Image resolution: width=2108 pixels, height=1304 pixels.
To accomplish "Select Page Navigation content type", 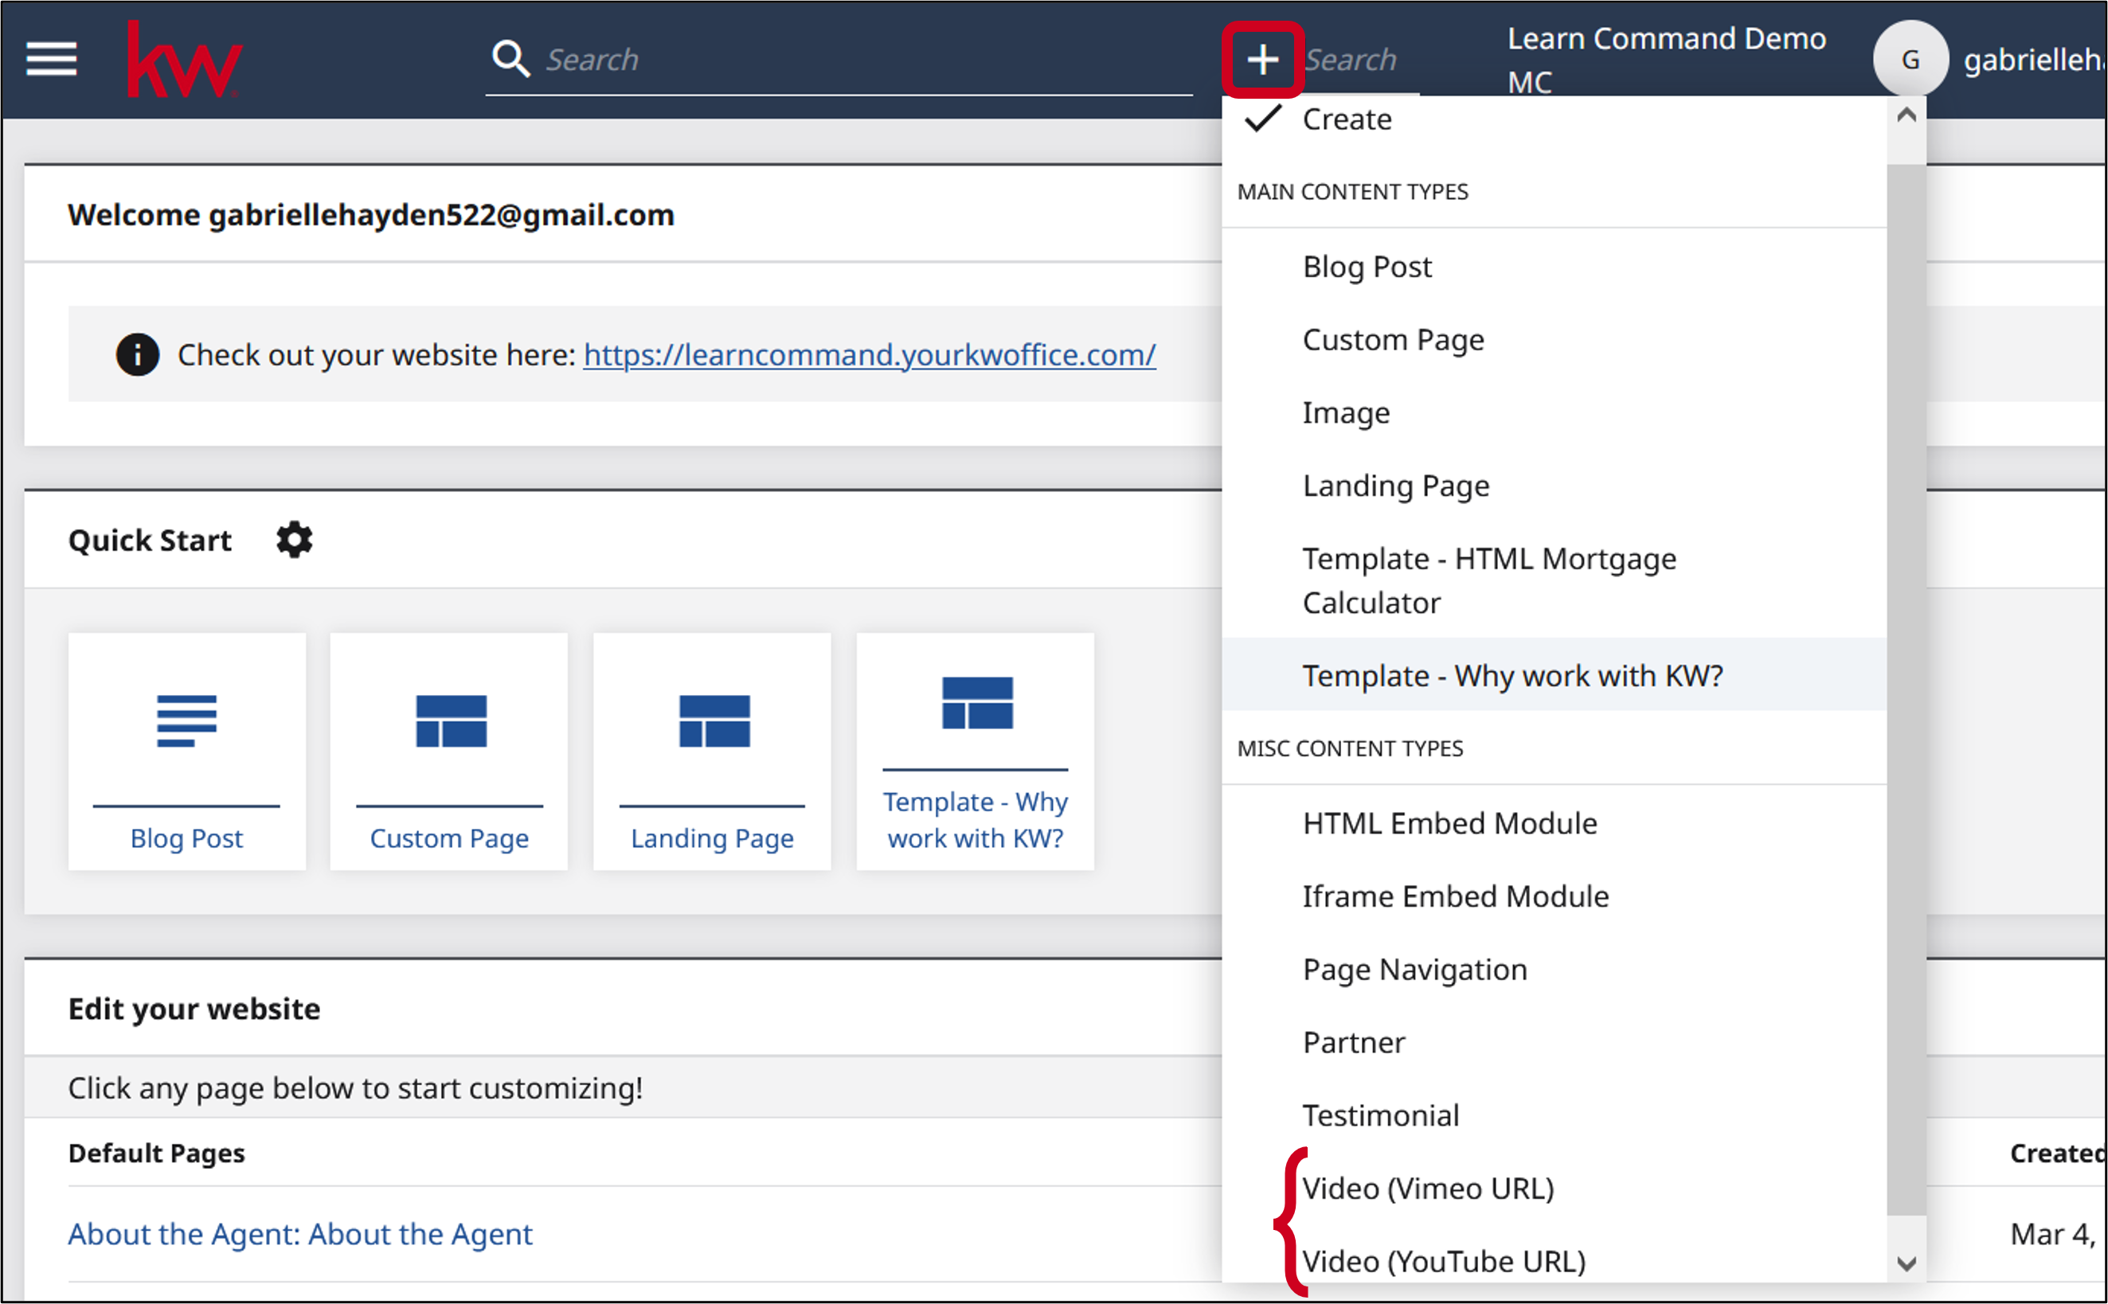I will point(1555,970).
